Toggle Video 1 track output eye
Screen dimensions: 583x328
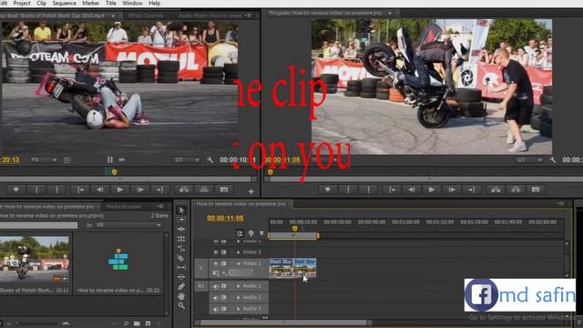tap(216, 263)
